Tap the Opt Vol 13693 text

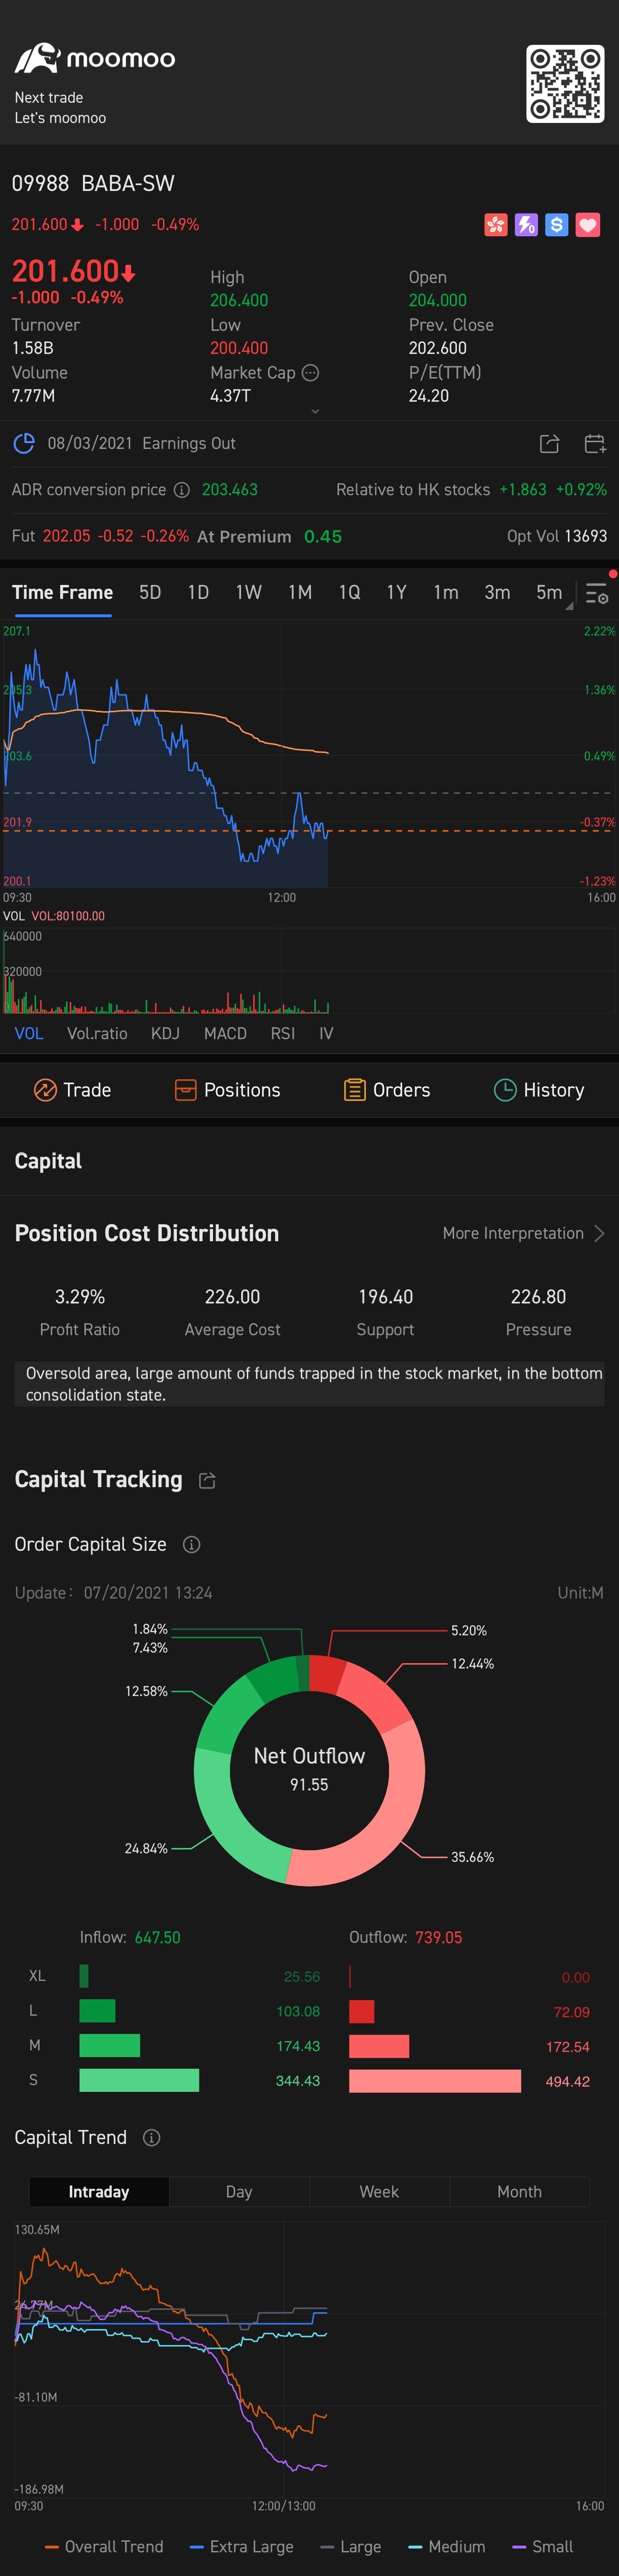557,536
